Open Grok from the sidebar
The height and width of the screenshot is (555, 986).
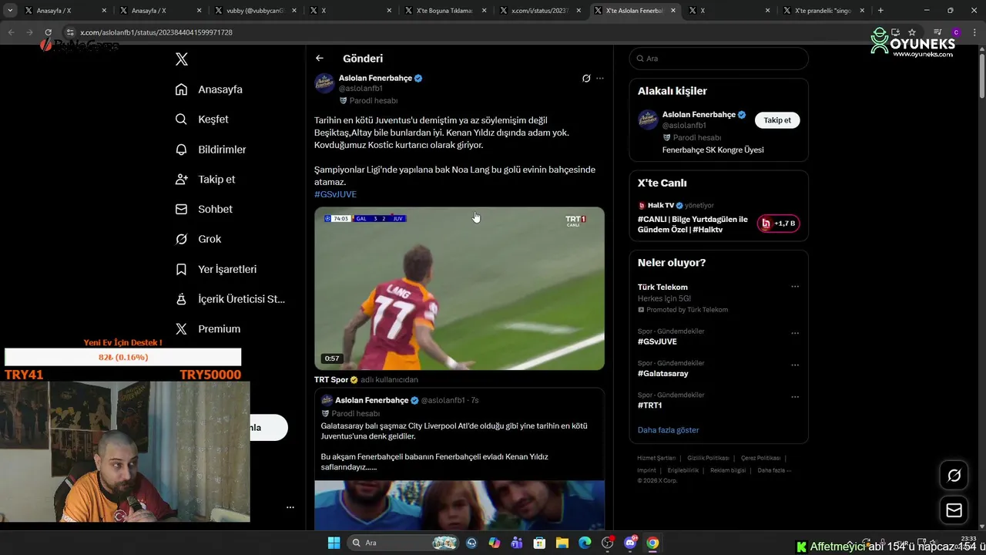pos(198,239)
